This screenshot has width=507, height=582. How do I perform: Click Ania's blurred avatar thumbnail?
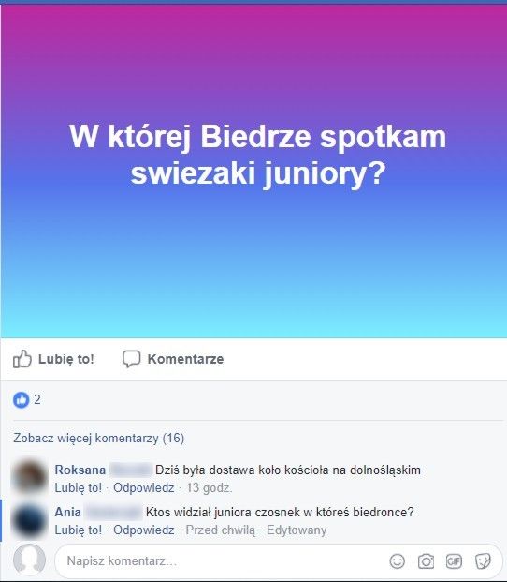[x=30, y=519]
